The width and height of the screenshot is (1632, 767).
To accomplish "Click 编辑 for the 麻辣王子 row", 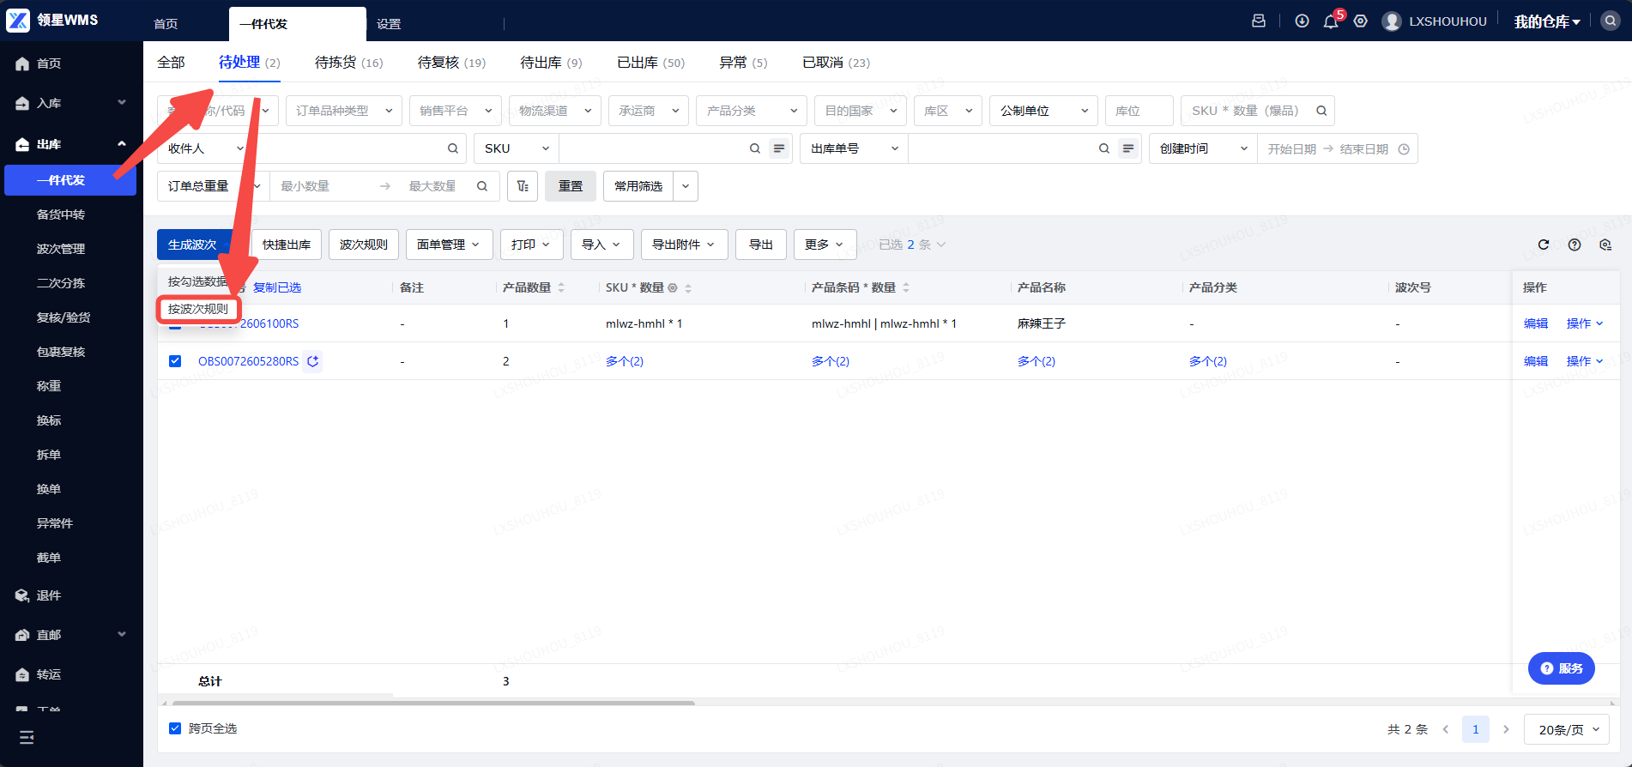I will (x=1536, y=323).
